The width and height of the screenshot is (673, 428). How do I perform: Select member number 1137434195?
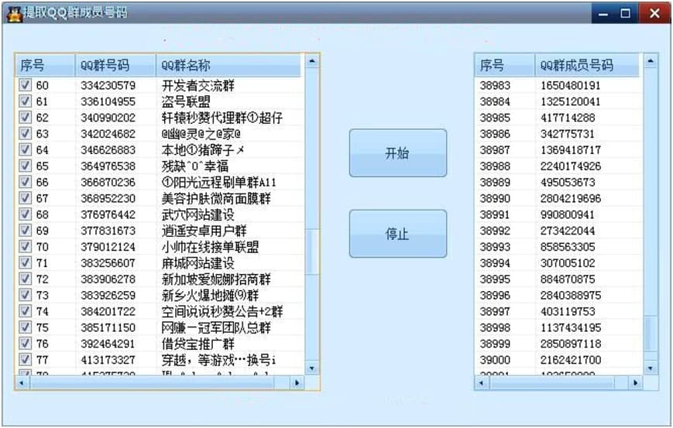(x=570, y=327)
